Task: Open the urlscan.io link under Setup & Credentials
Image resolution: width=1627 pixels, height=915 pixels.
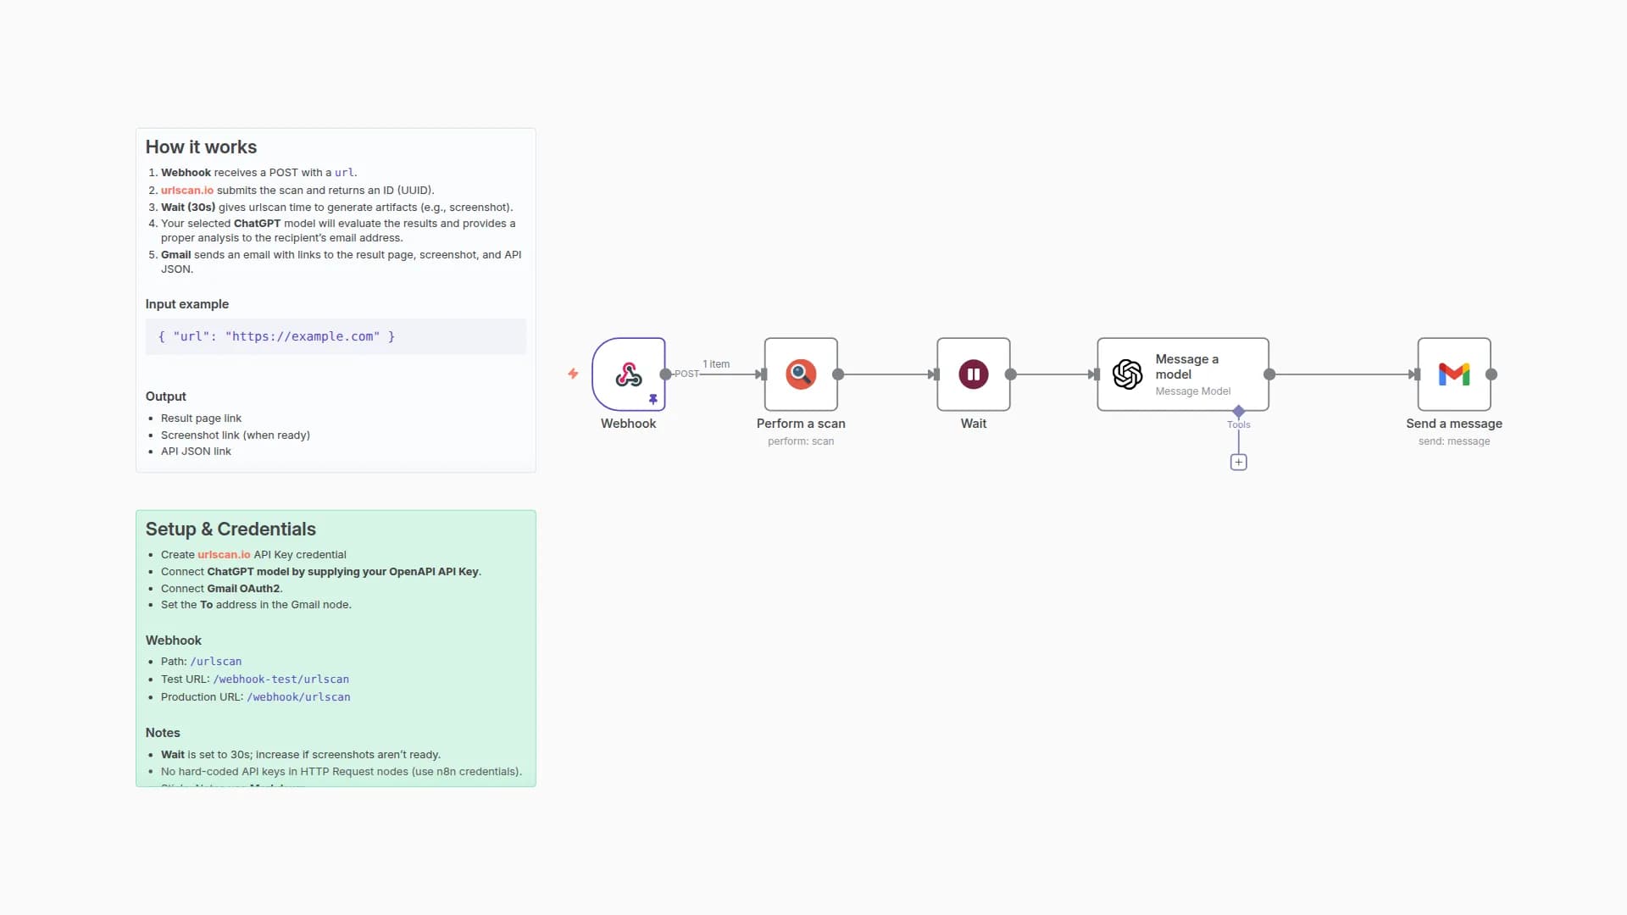Action: 224,554
